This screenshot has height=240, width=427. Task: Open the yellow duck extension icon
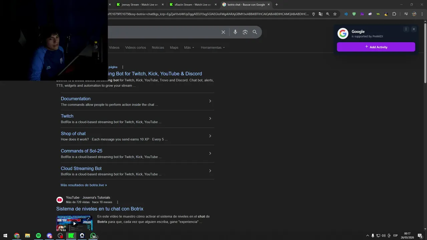click(386, 14)
